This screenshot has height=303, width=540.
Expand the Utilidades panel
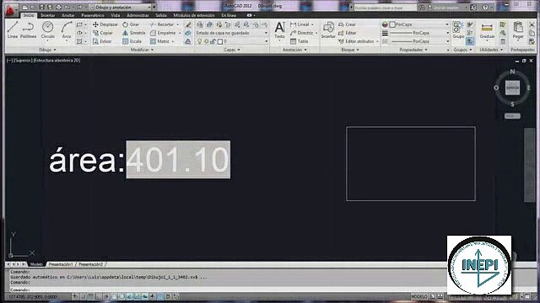click(x=491, y=50)
